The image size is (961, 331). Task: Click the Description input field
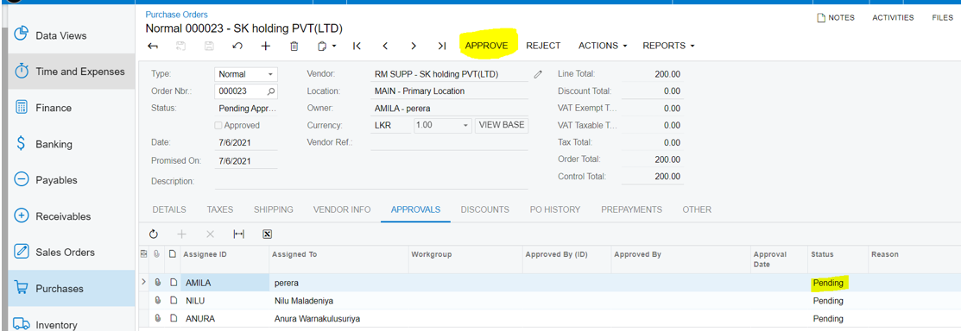[x=370, y=182]
